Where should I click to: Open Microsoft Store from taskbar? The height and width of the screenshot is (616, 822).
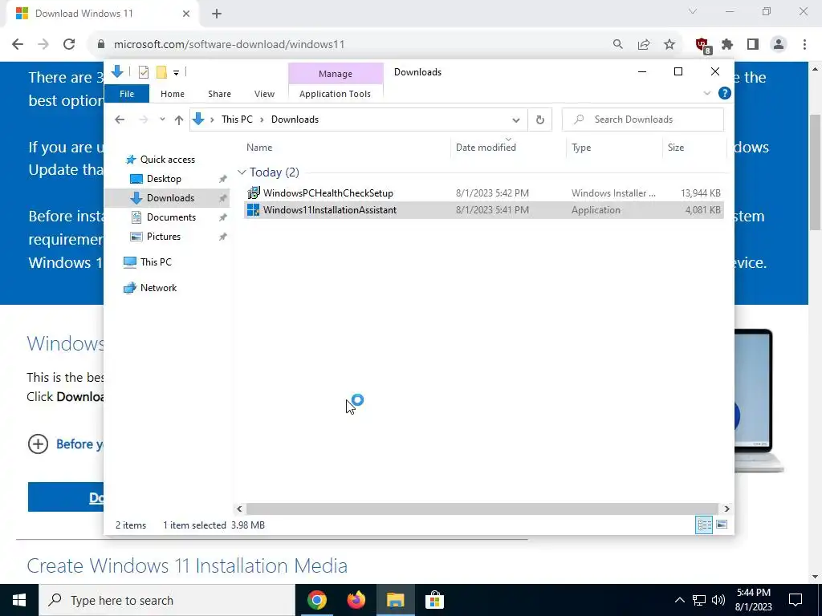434,600
